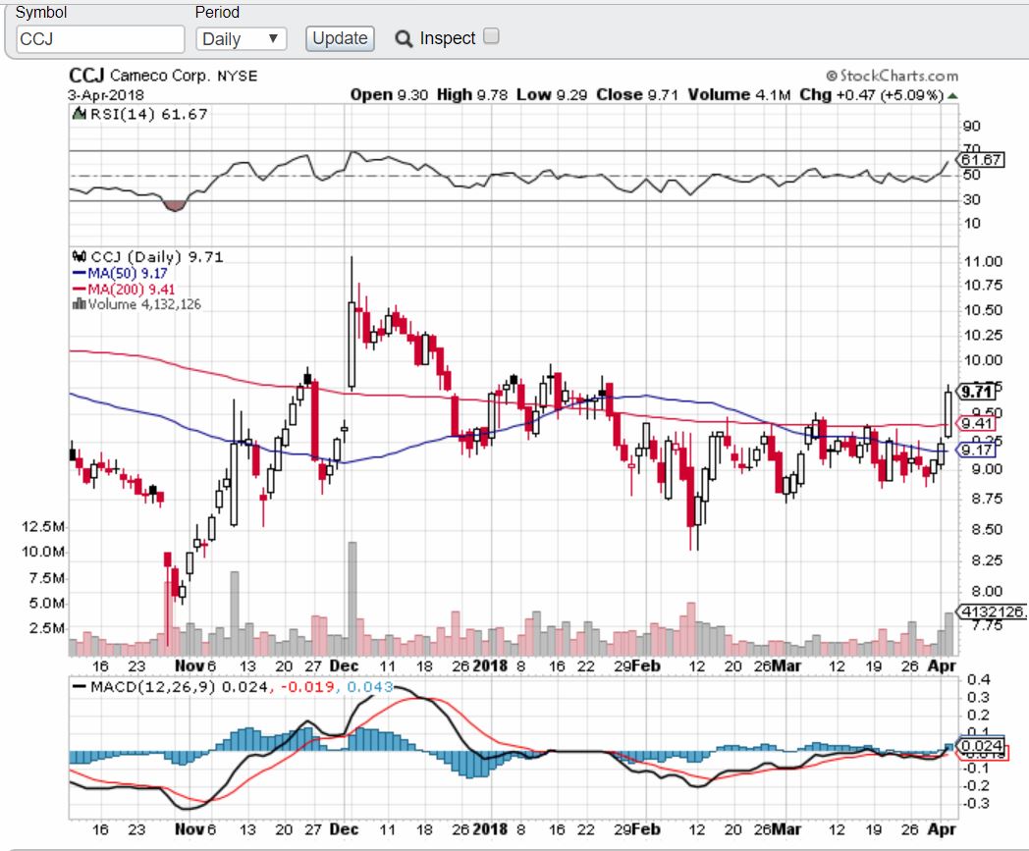This screenshot has width=1029, height=851.
Task: Click the 2018 label on price chart axis
Action: [490, 665]
